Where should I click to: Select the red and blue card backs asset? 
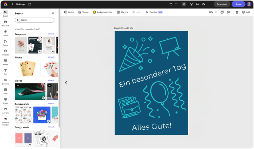pos(23,138)
